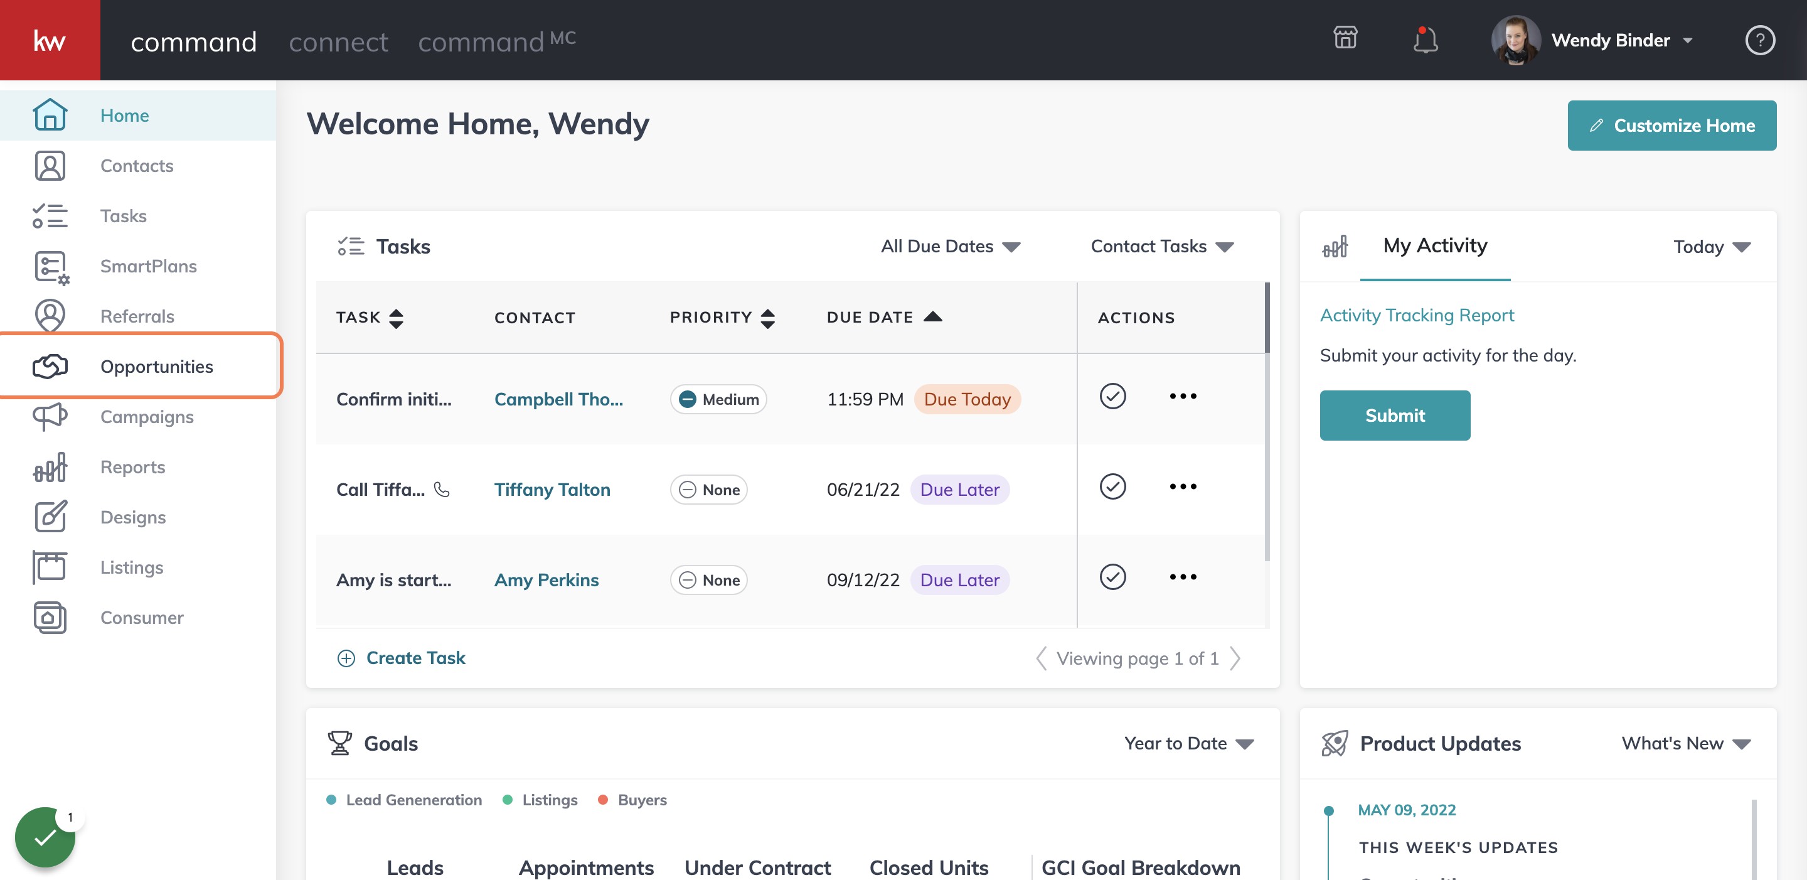
Task: Open Reports in the sidebar
Action: click(137, 466)
